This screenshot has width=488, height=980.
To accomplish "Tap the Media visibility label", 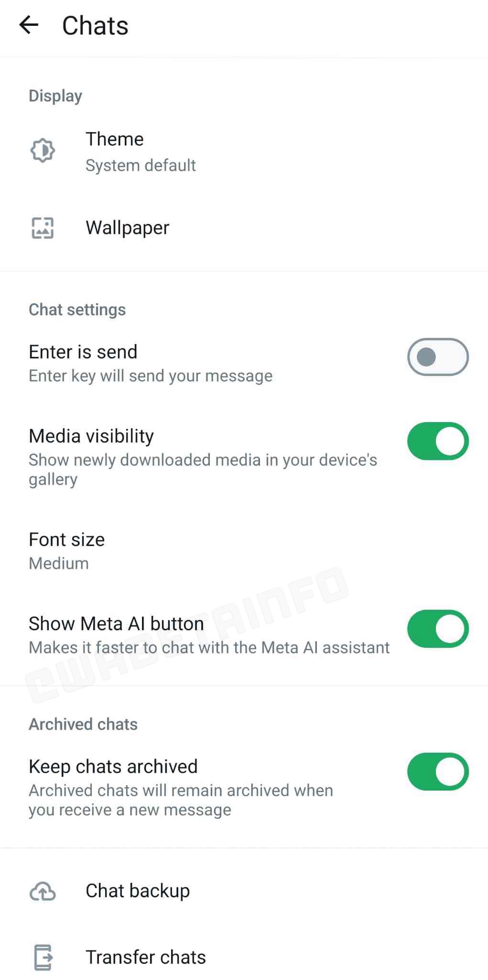I will 91,436.
